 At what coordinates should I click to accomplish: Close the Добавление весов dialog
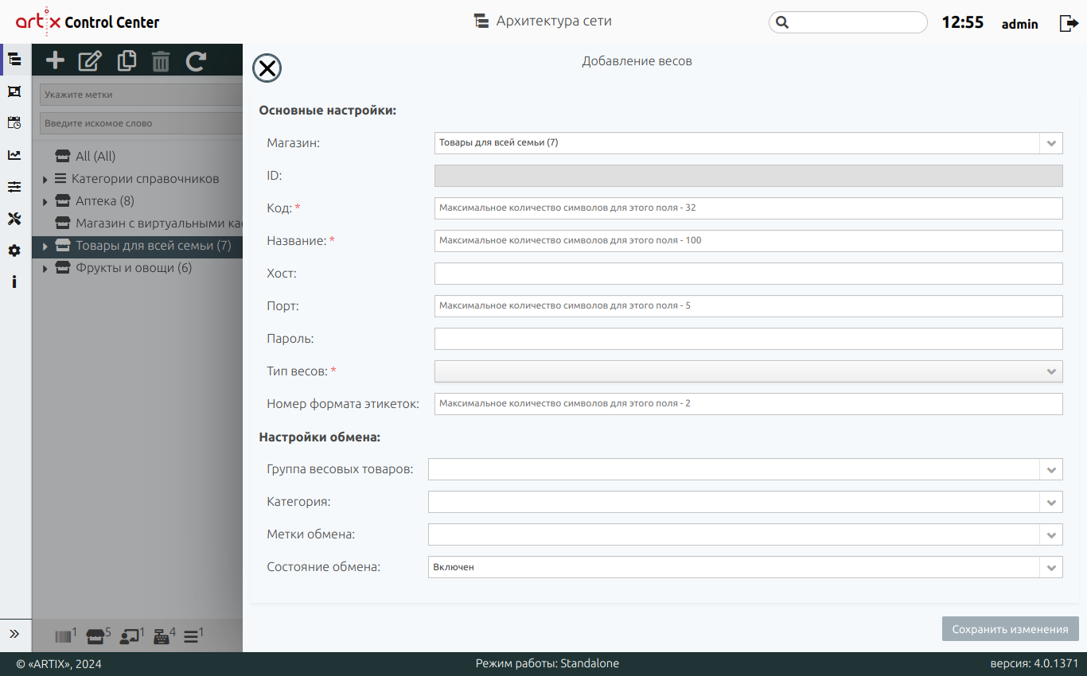[267, 68]
